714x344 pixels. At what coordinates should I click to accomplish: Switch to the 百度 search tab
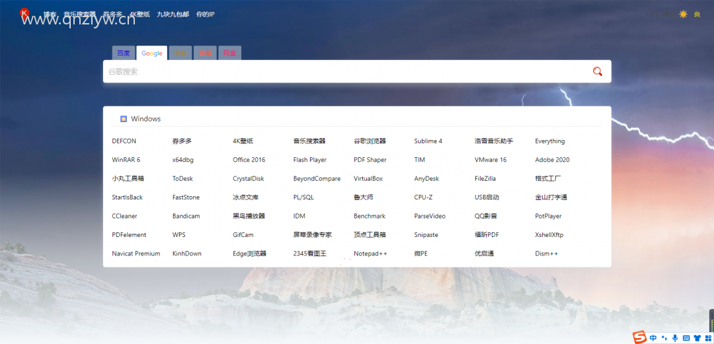click(124, 53)
